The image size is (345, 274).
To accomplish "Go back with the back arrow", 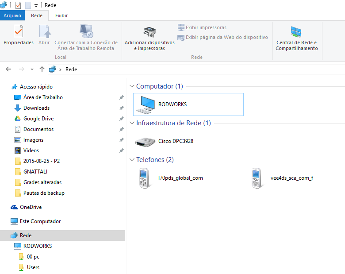I will (8, 69).
